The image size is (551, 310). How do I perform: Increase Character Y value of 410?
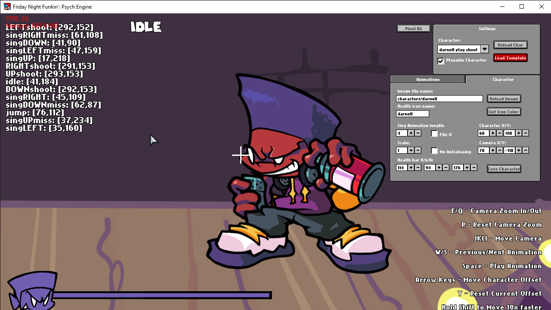click(519, 133)
